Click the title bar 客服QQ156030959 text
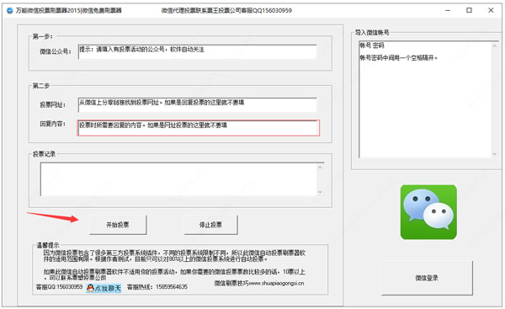The image size is (505, 309). point(265,10)
